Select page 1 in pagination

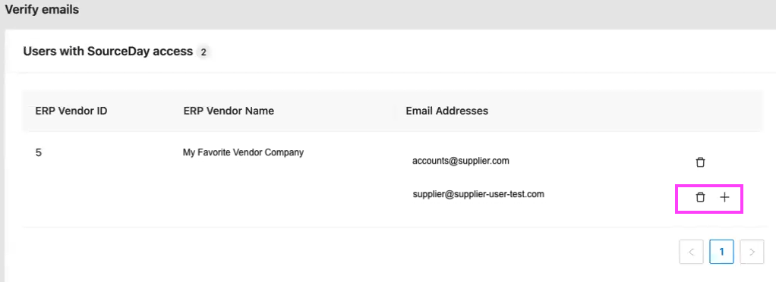721,252
